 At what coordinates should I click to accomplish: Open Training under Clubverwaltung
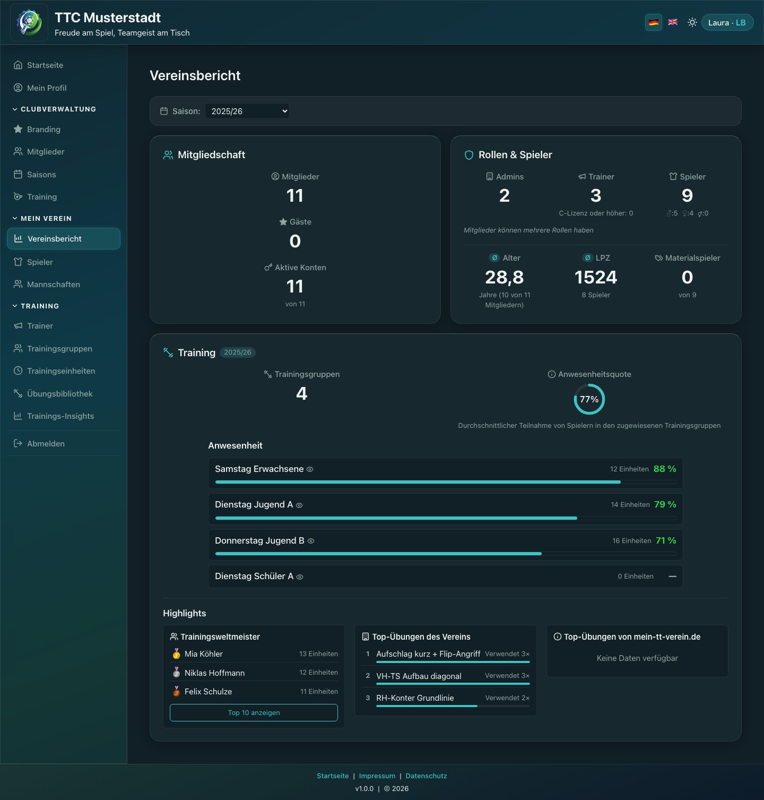[64, 197]
